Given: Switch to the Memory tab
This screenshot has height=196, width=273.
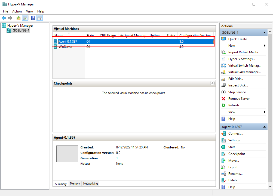Looking at the screenshot, I should click(75, 183).
